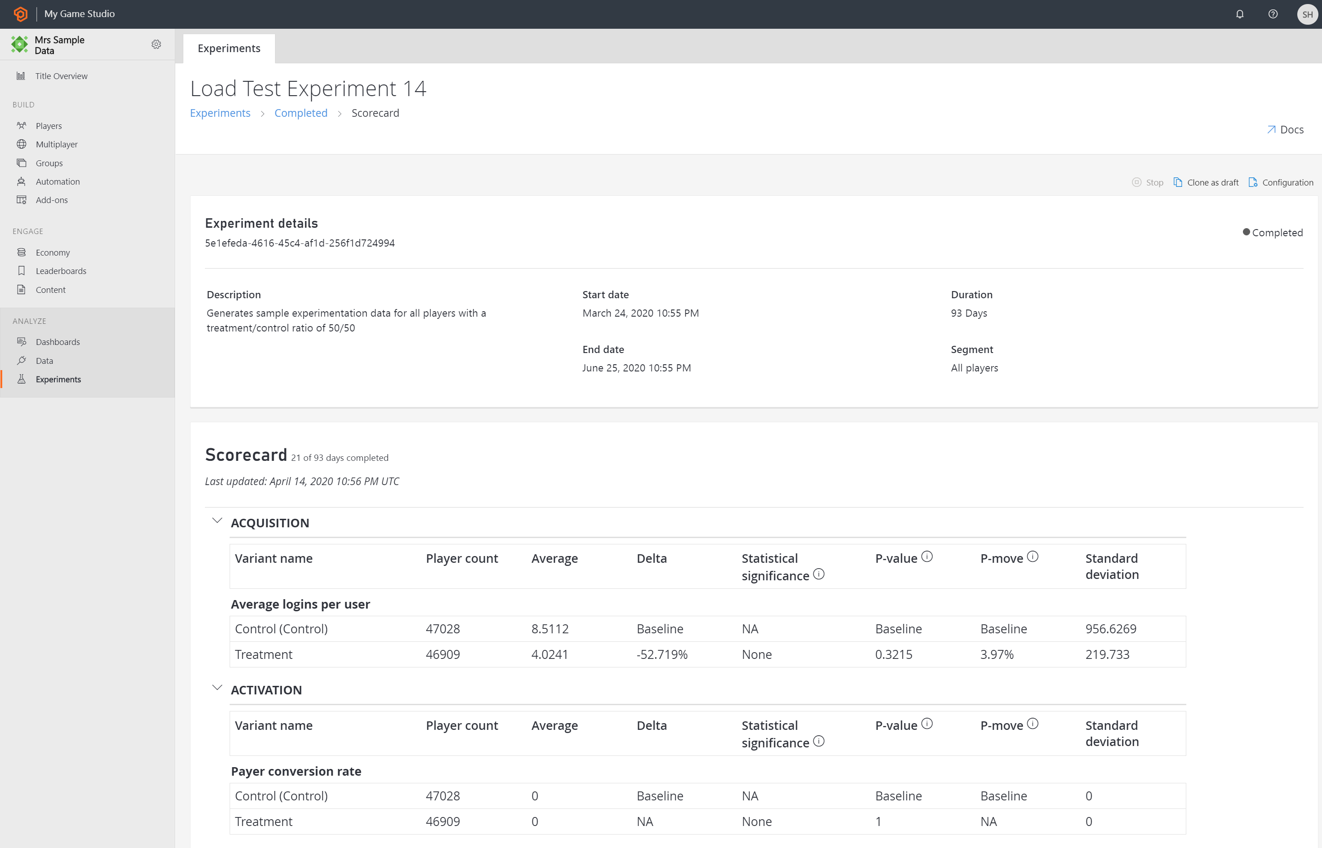
Task: Click the help question mark icon in header
Action: 1273,13
